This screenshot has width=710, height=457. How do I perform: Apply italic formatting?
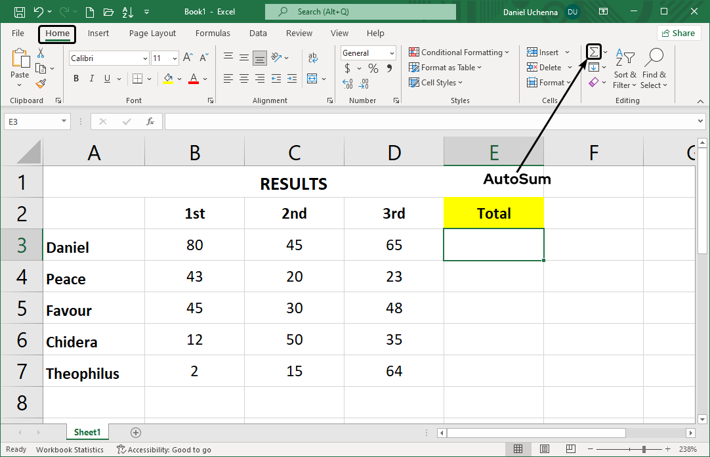[91, 78]
